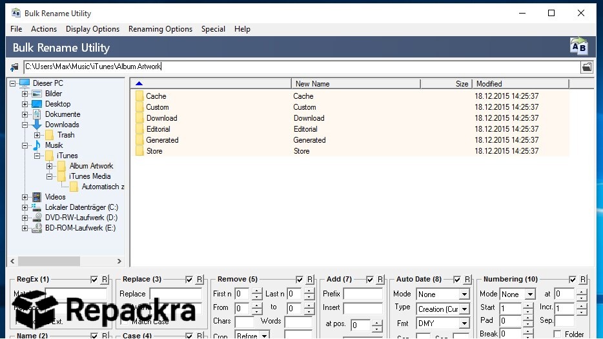Click the Bulk Rename Utility title bar icon
Image resolution: width=603 pixels, height=339 pixels.
(15, 13)
